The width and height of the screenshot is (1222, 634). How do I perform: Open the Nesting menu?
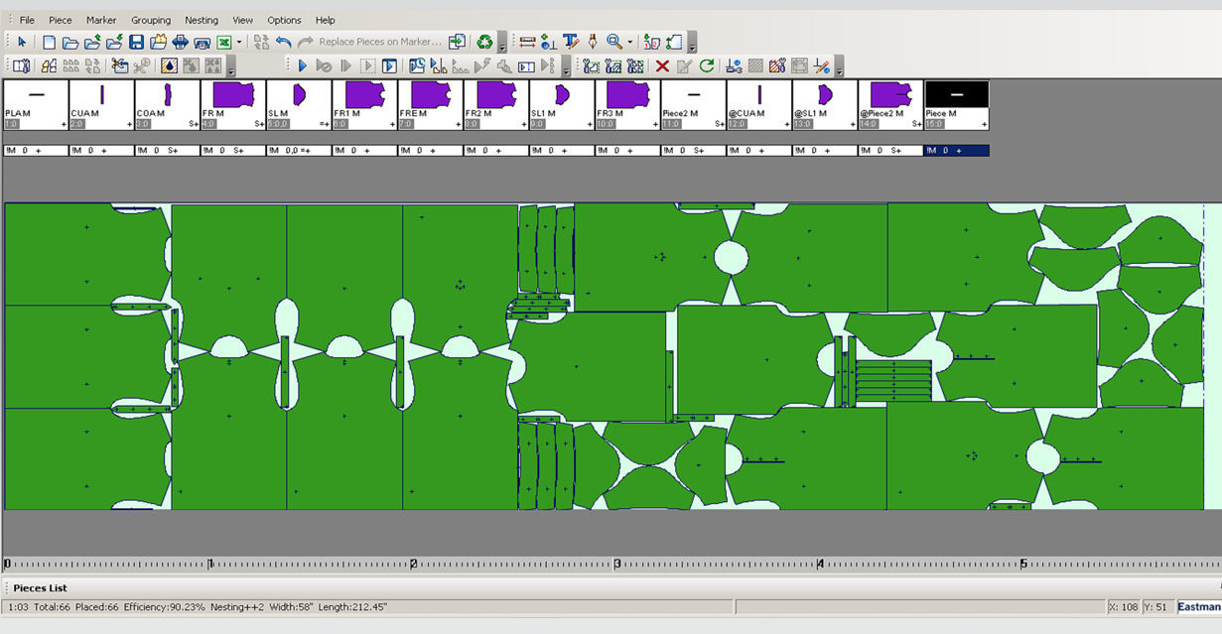pos(202,20)
